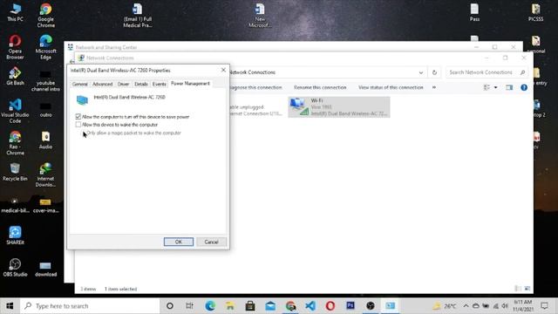Click Rename this connection

point(320,87)
